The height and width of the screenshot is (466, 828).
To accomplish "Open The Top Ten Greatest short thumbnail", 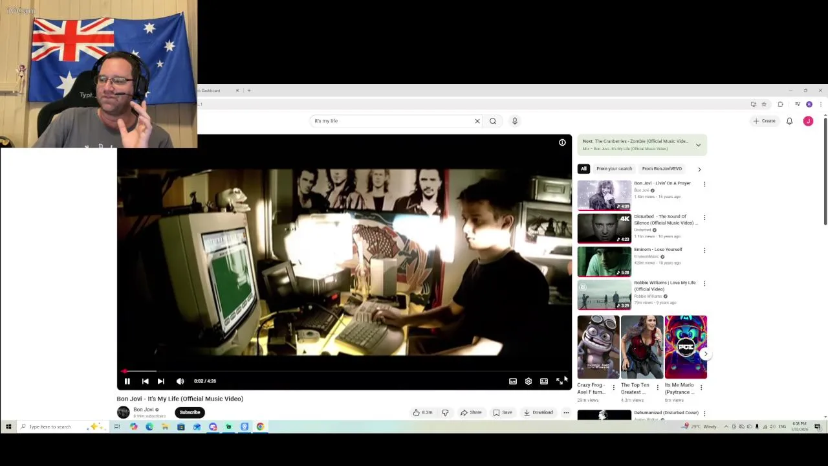I will 642,347.
